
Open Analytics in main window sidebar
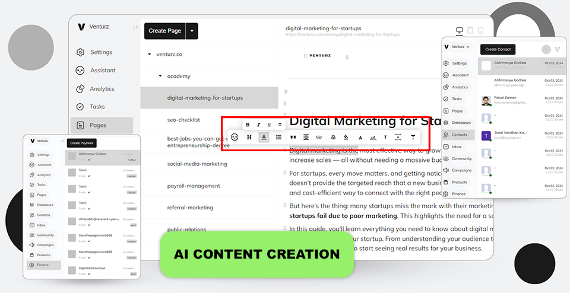(x=95, y=88)
